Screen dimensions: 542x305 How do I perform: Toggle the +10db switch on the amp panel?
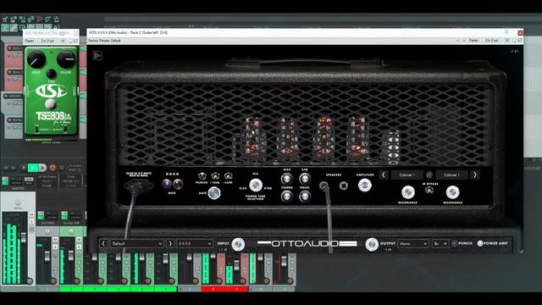215,176
